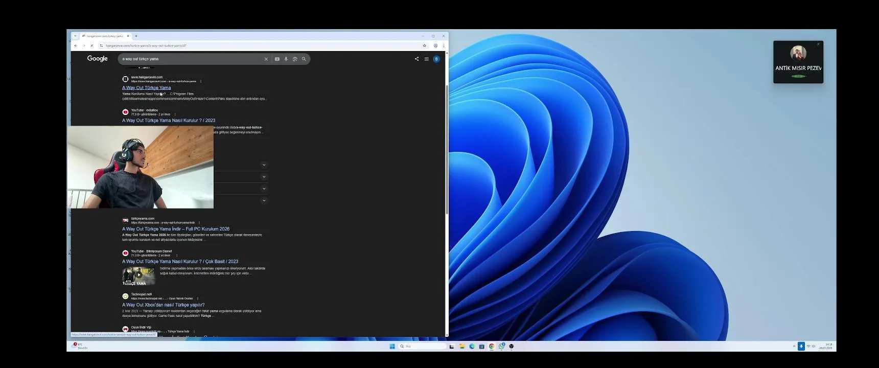This screenshot has height=368, width=879.
Task: Go back in the browser
Action: click(x=76, y=45)
